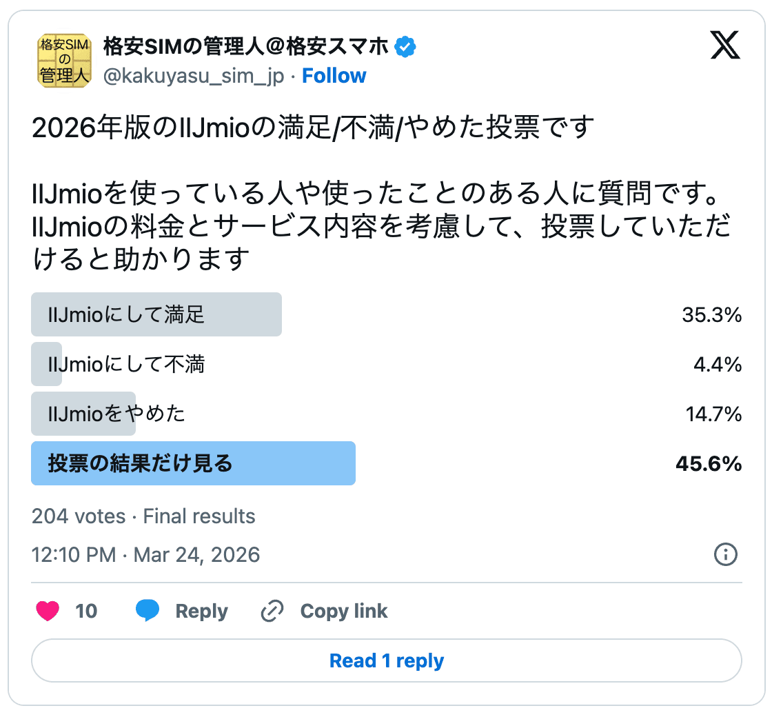This screenshot has width=772, height=717.
Task: Click the copy link chain icon
Action: [272, 611]
